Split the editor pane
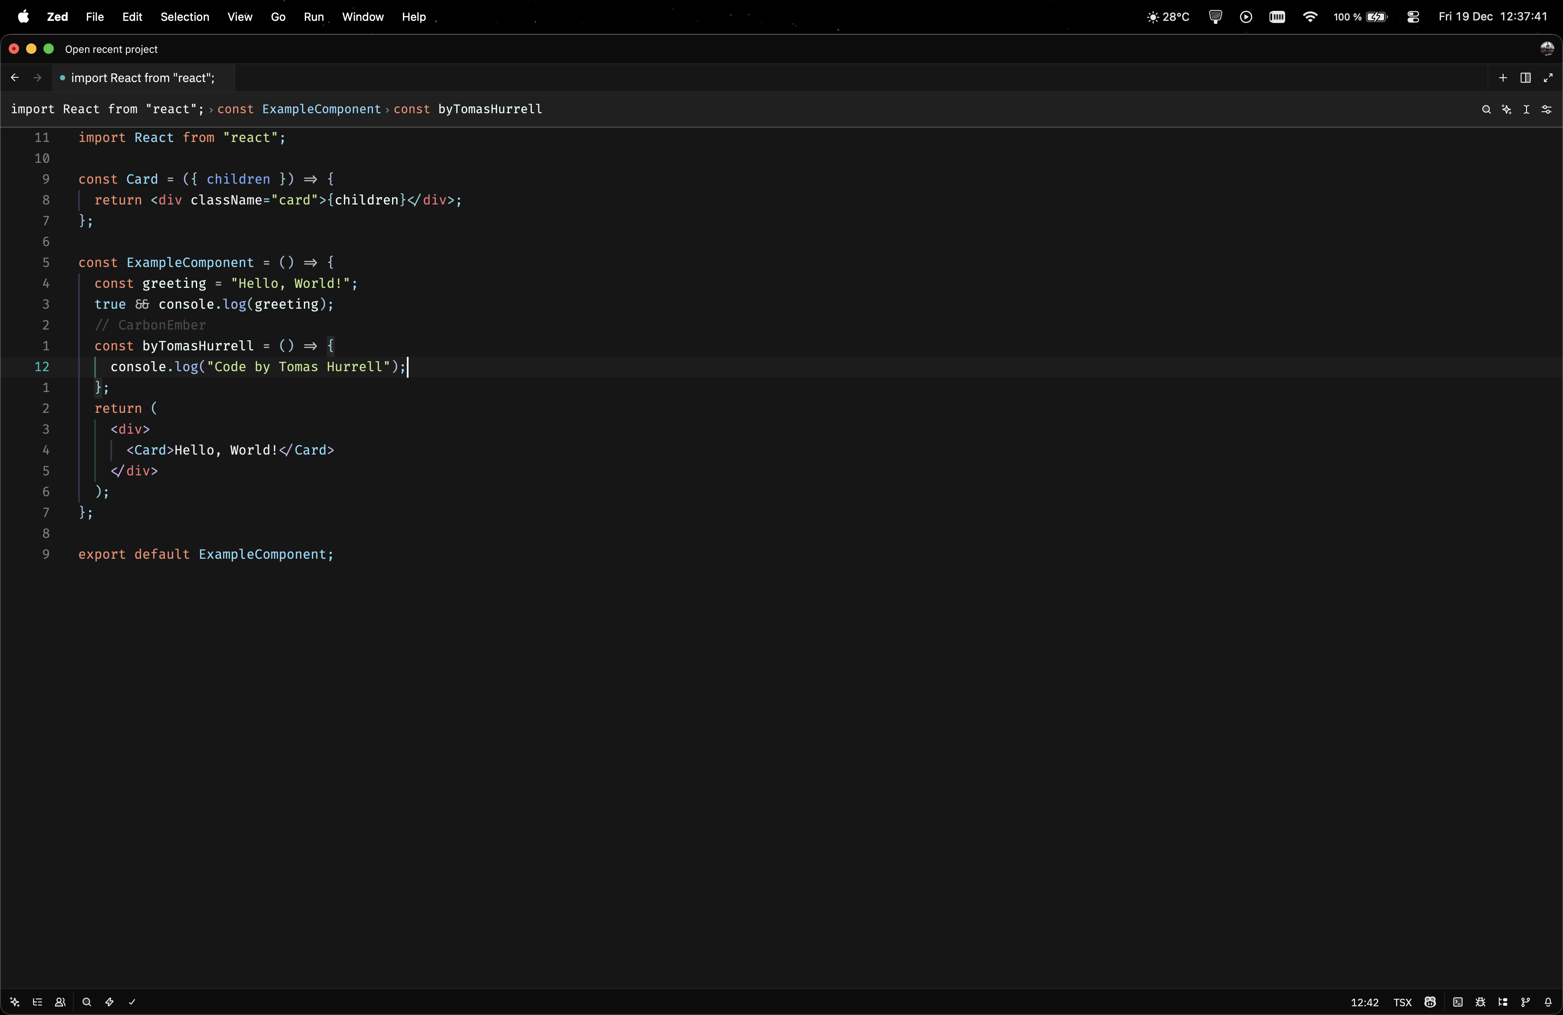1563x1015 pixels. coord(1526,78)
